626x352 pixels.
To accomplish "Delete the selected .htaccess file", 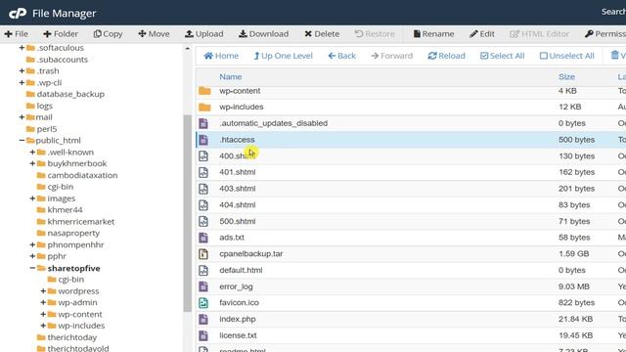I will coord(322,34).
